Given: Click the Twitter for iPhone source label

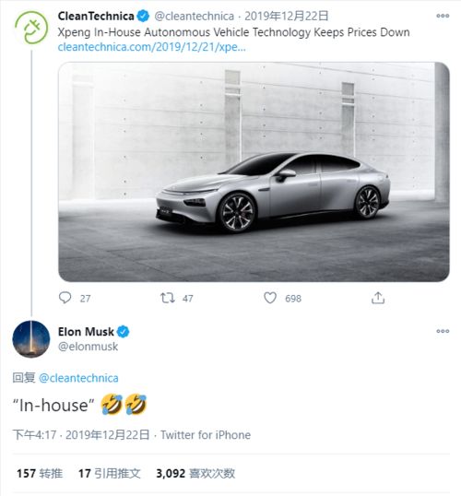Looking at the screenshot, I should click(206, 435).
